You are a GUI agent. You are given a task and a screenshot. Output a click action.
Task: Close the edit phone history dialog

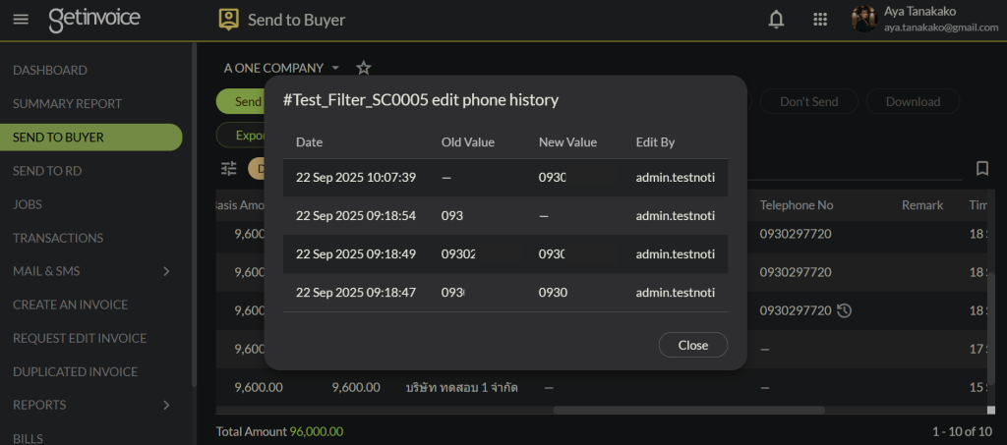coord(692,345)
